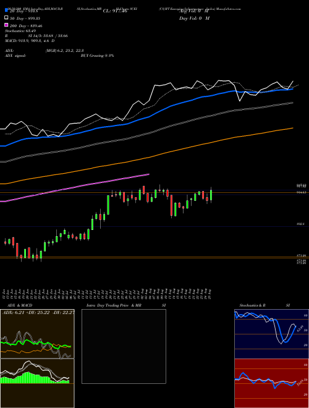Click the 'Intra Day Trading Price & MR' title
The height and width of the screenshot is (408, 309).
pyautogui.click(x=114, y=305)
